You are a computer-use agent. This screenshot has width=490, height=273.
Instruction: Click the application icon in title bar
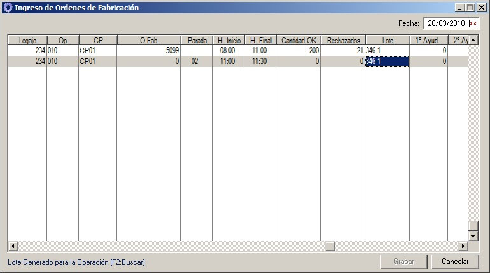point(7,8)
